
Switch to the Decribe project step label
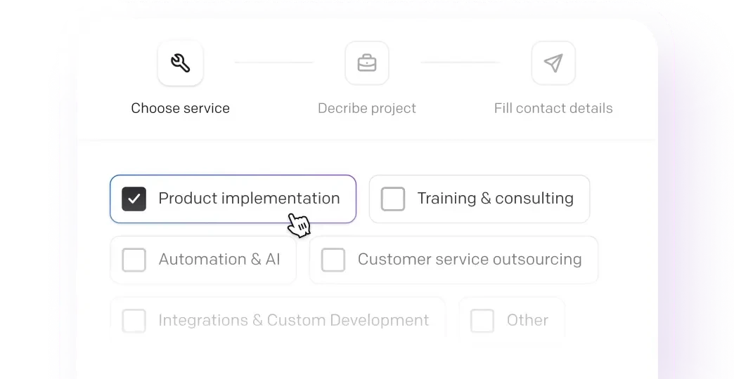(367, 108)
